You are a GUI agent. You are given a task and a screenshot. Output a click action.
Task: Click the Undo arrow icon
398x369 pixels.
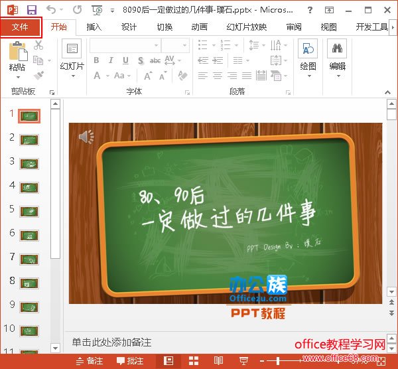point(51,10)
